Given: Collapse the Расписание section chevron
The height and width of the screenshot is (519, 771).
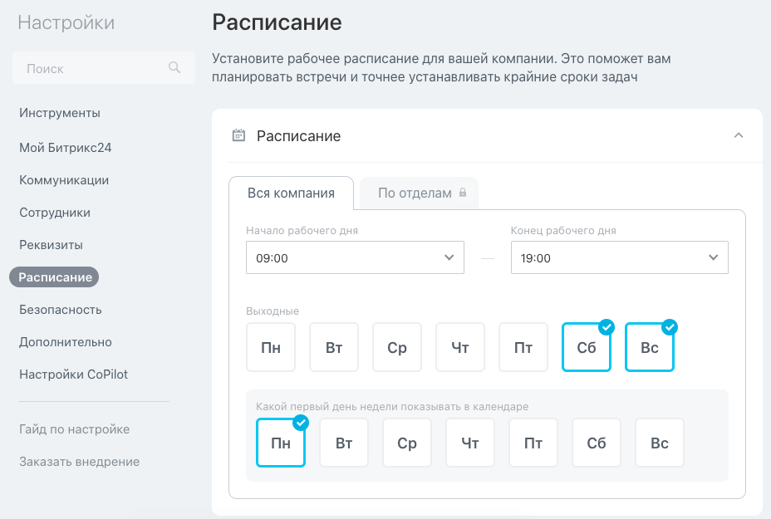Looking at the screenshot, I should point(739,135).
